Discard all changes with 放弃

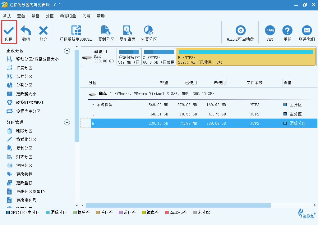point(44,33)
